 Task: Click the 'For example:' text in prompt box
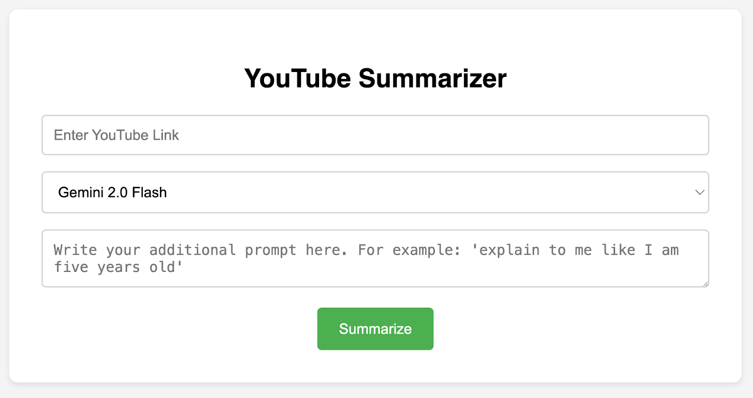tap(409, 250)
